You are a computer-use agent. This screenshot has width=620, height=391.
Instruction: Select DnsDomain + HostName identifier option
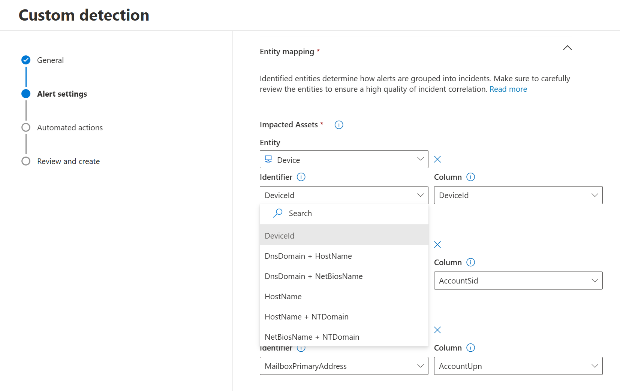308,256
